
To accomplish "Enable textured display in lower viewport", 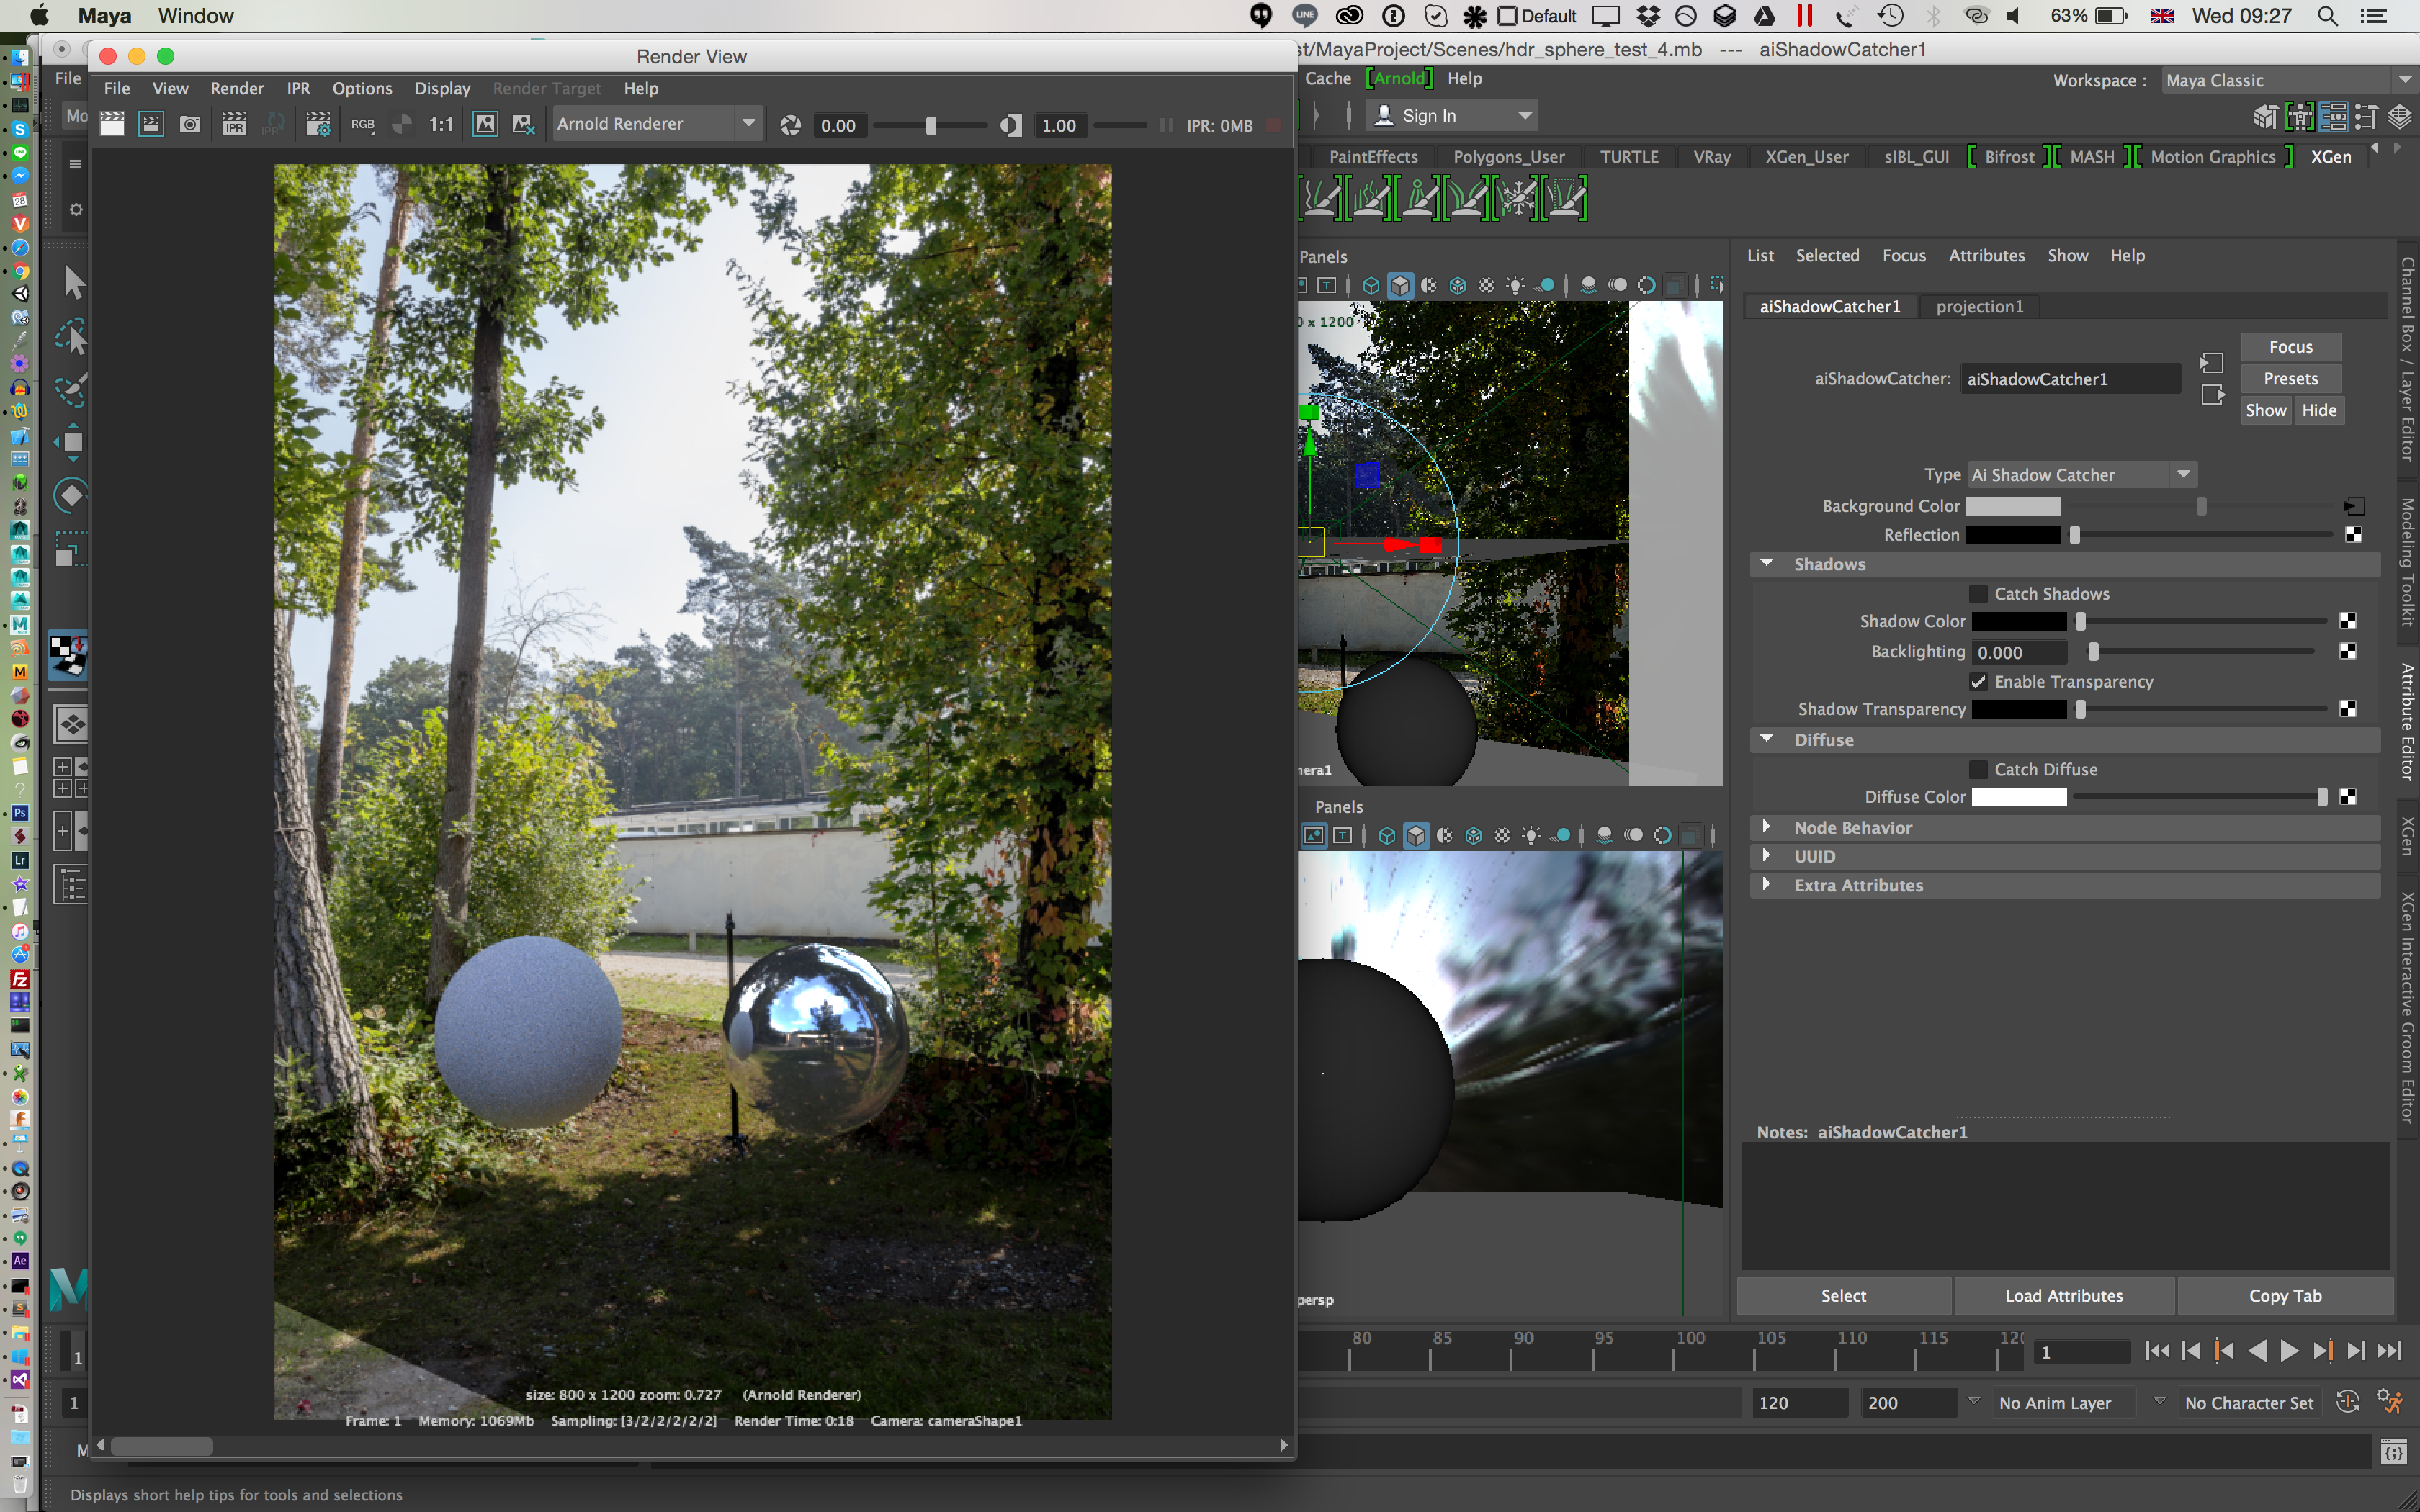I will point(1502,835).
